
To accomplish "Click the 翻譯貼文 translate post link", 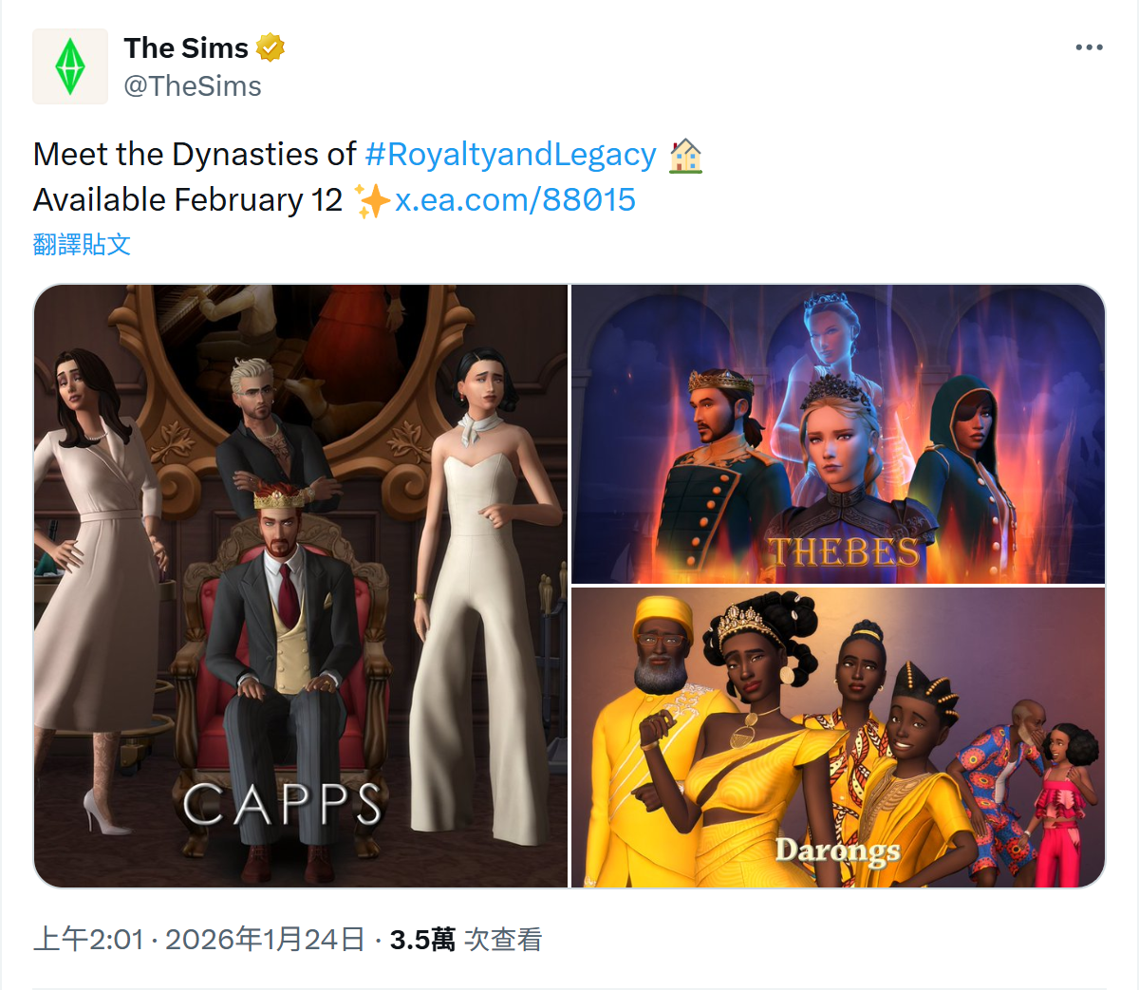I will coord(82,244).
